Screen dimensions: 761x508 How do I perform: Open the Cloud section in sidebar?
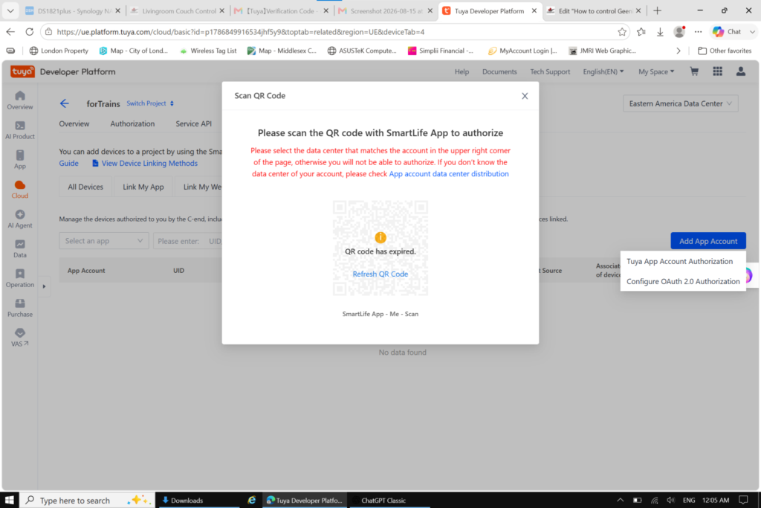(x=20, y=190)
